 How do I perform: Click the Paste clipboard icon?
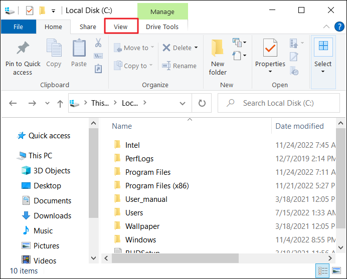pos(79,48)
